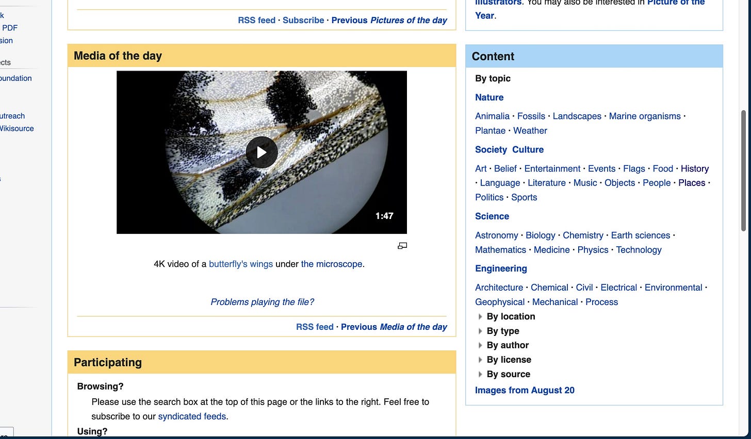Open the People category
The image size is (751, 439).
pos(657,183)
